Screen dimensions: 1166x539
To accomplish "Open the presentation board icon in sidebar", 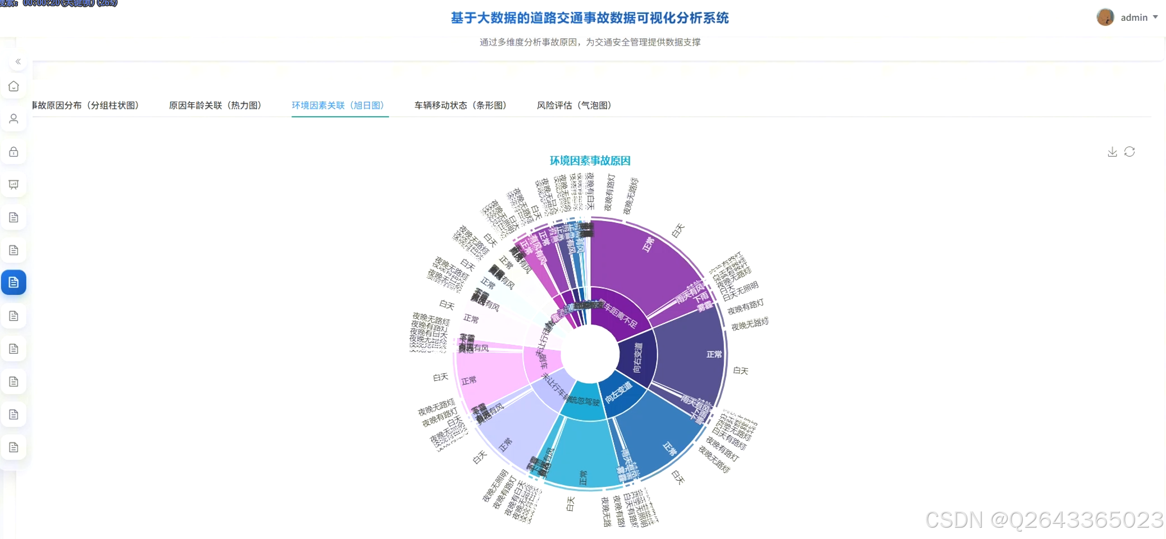I will pos(14,184).
